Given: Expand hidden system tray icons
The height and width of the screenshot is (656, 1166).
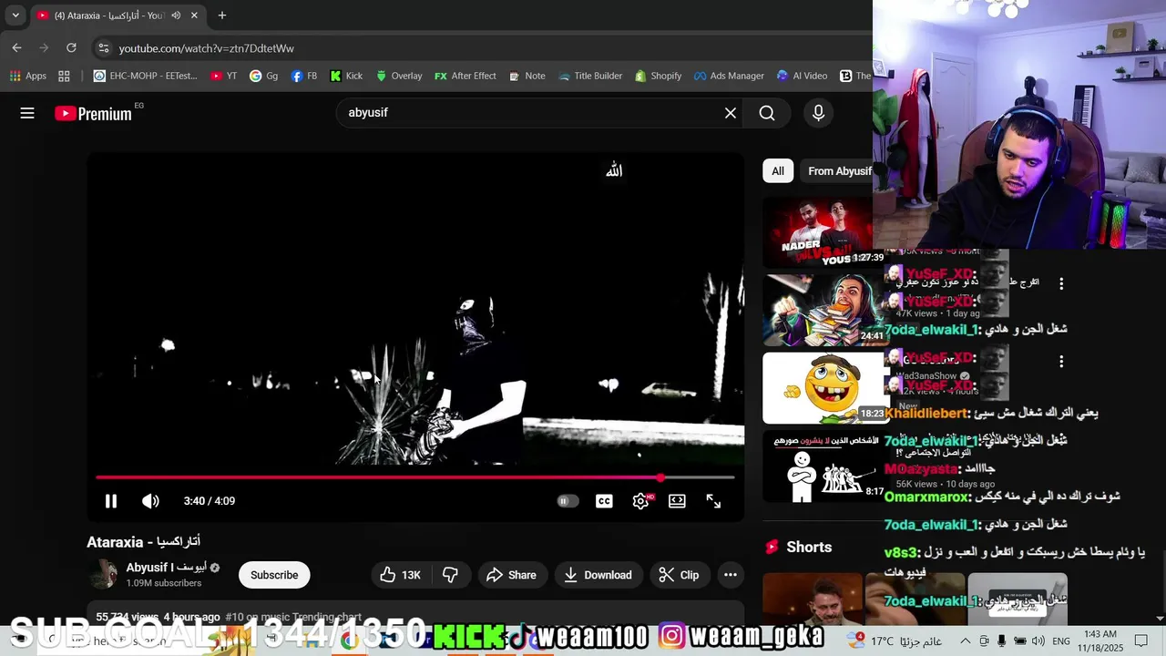Looking at the screenshot, I should coord(966,641).
